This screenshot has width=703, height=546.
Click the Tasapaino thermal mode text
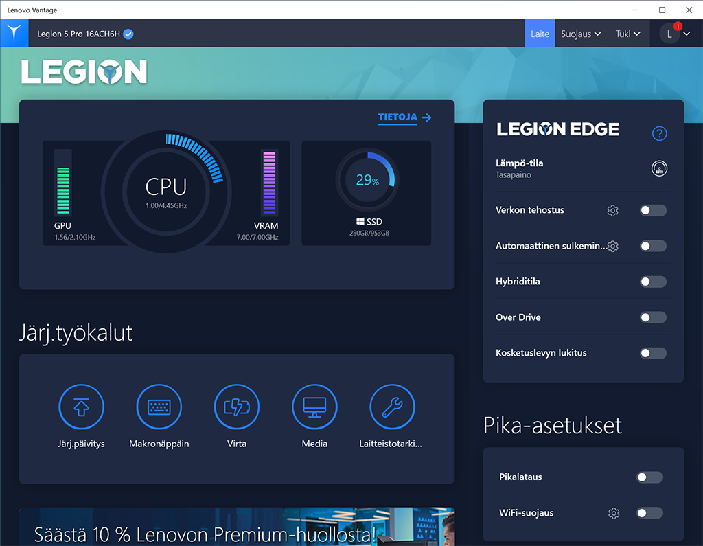click(x=514, y=175)
